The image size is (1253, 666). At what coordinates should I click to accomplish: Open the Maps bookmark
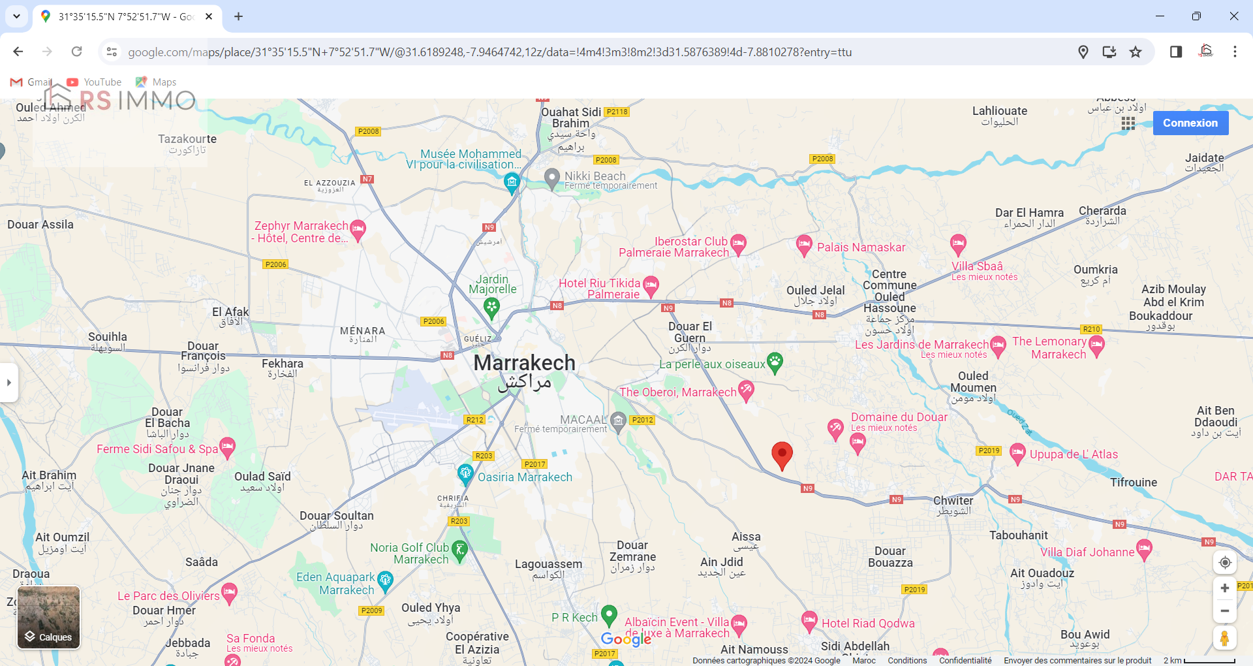(156, 82)
